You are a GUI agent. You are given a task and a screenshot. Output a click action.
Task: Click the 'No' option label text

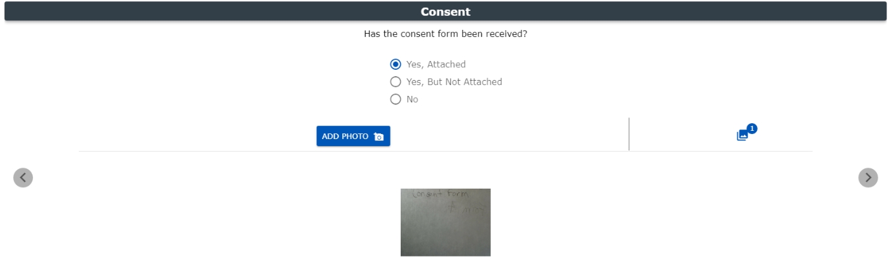(412, 99)
